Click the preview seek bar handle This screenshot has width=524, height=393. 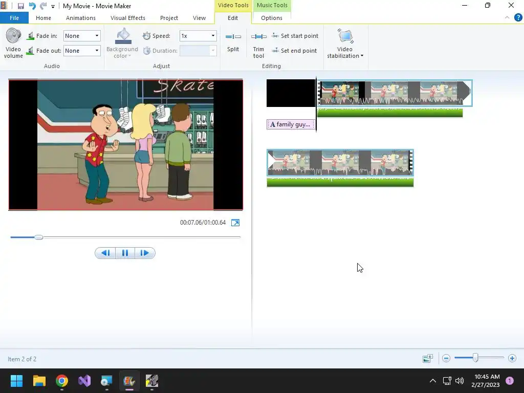(x=38, y=237)
